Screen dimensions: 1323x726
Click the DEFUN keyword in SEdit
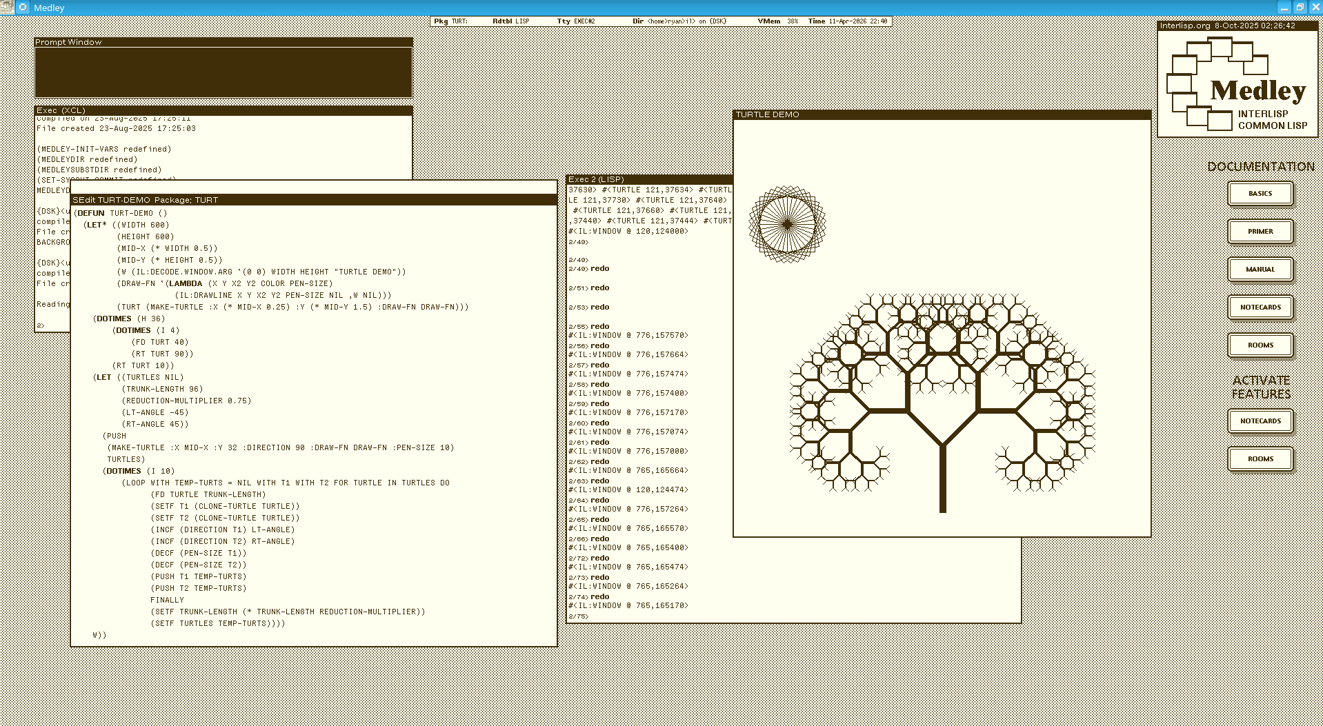coord(90,214)
